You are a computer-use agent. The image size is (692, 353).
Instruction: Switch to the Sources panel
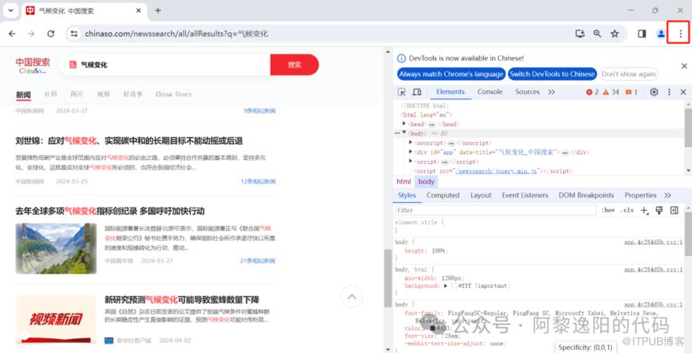coord(527,92)
